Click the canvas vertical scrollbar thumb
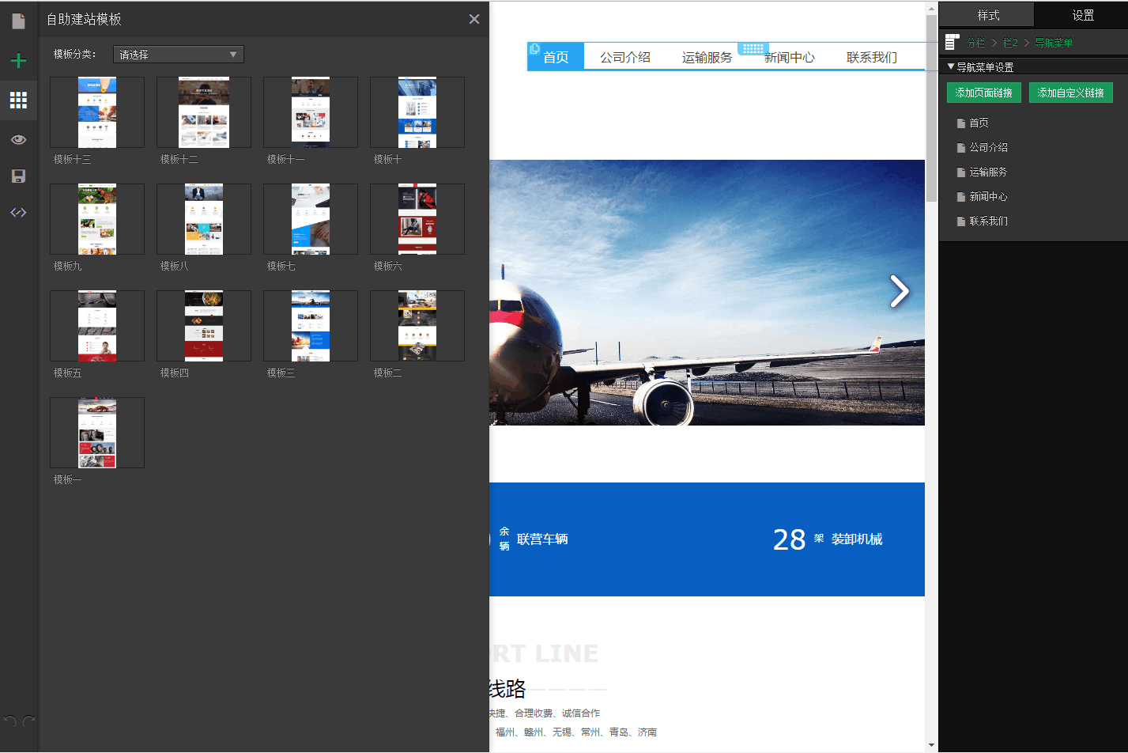The width and height of the screenshot is (1128, 753). [932, 107]
